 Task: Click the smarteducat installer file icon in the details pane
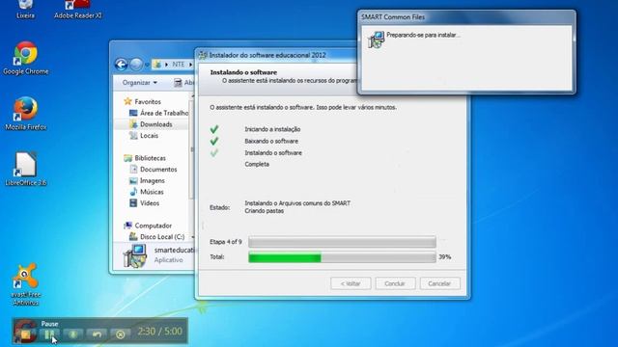point(135,256)
